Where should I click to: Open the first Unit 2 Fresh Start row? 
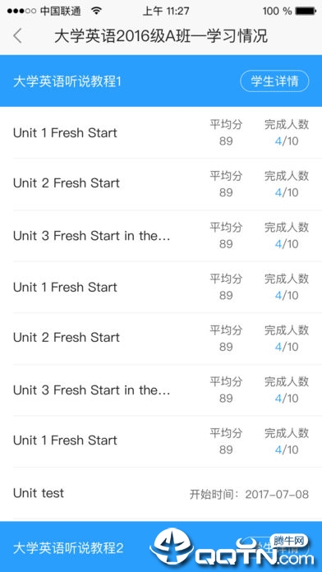point(161,184)
